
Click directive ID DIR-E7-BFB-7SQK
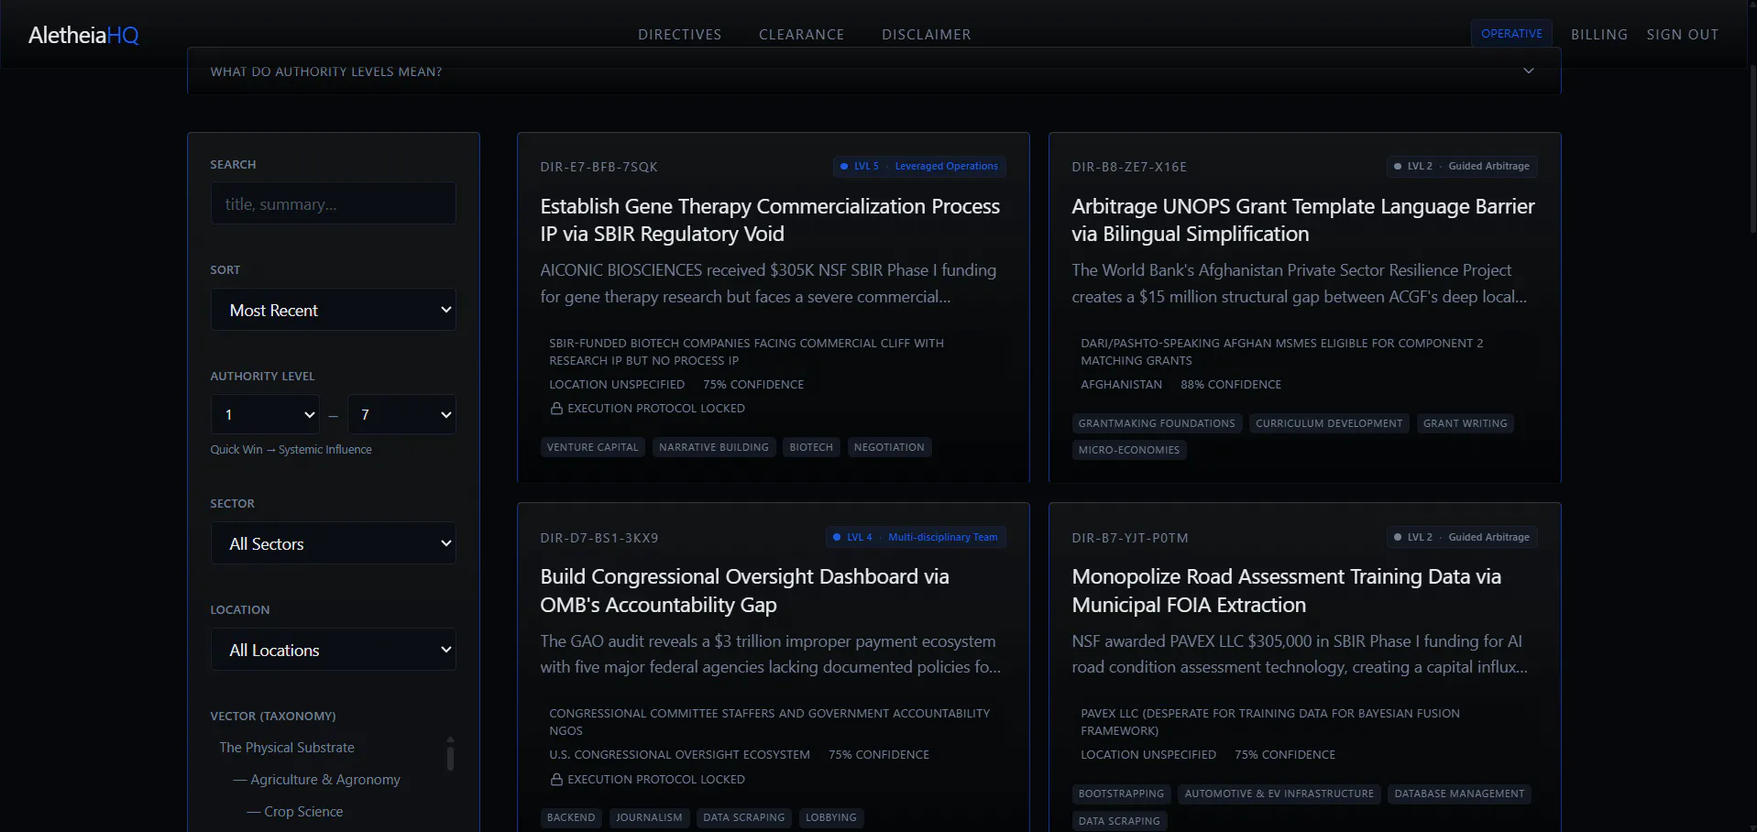[598, 167]
